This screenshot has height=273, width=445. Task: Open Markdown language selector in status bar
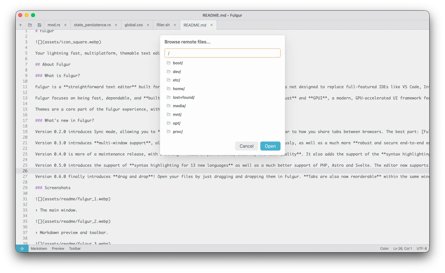(39, 249)
